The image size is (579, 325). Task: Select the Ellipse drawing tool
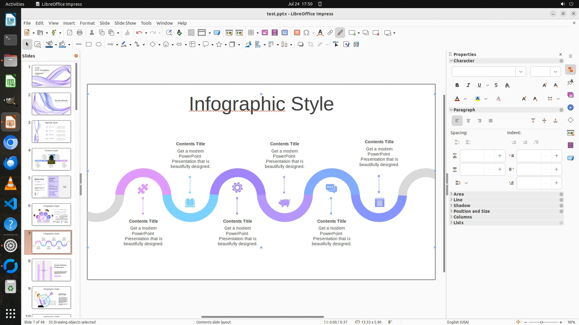(x=99, y=45)
